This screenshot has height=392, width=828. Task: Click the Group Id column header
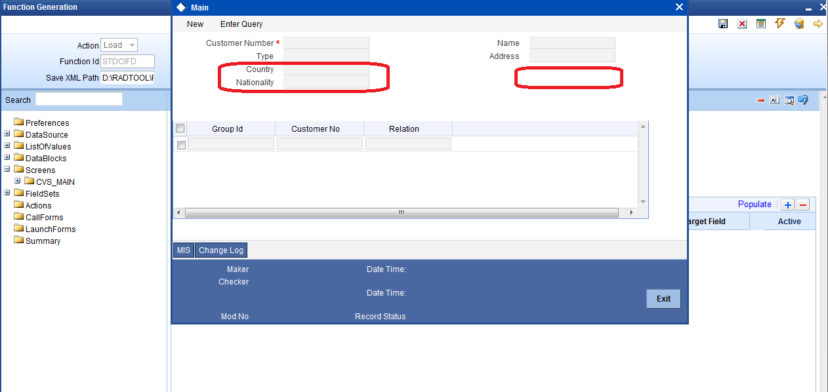[228, 128]
